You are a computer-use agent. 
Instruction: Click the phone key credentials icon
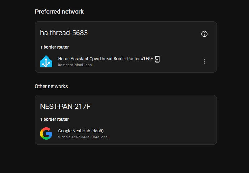click(x=157, y=59)
